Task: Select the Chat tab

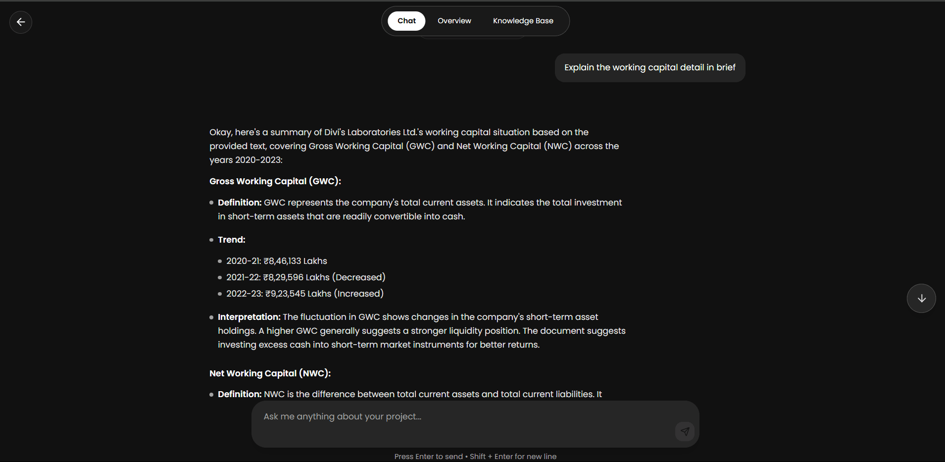Action: click(x=406, y=21)
